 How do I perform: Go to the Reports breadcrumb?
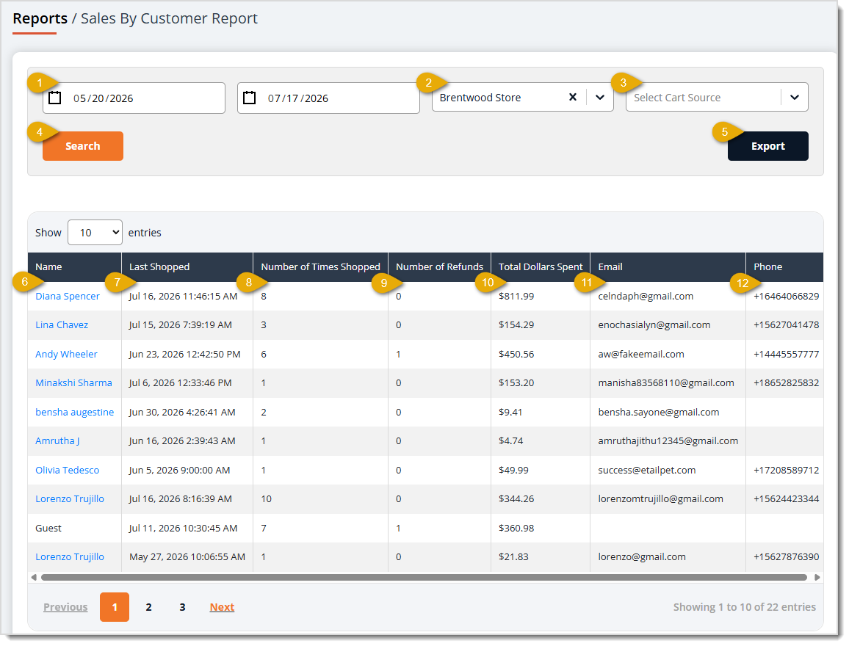[x=40, y=18]
